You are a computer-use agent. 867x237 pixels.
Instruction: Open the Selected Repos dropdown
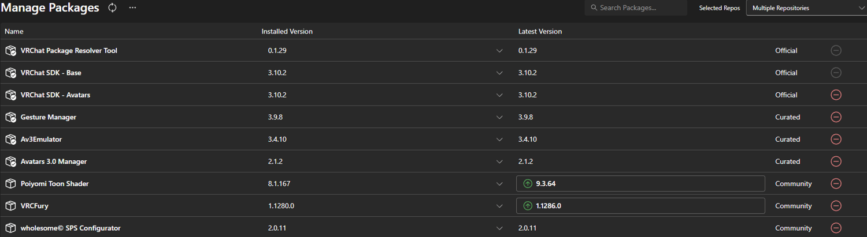click(806, 8)
